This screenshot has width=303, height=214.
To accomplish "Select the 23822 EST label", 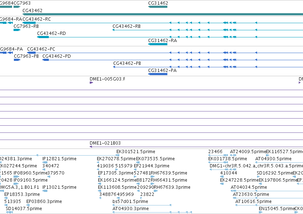I will point(147,194).
